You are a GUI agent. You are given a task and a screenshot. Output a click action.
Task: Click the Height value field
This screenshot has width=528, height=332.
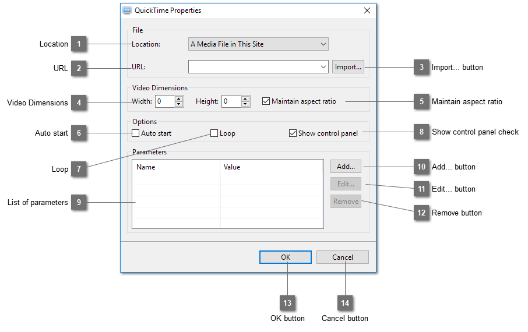click(x=231, y=101)
